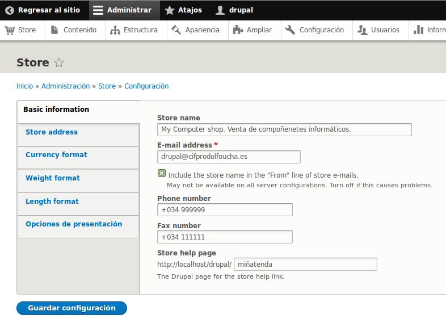Screen dimensions: 446x336
Task: Click the star icon beside Atajos
Action: coord(170,10)
